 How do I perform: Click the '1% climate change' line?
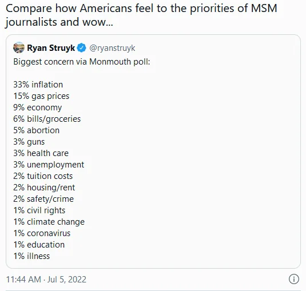click(49, 222)
